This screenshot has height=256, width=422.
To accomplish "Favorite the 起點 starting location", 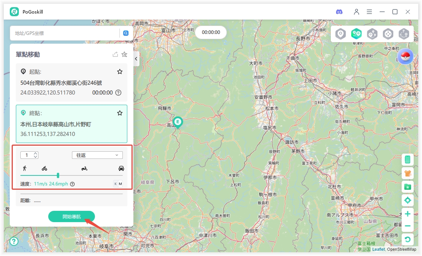I will [x=120, y=72].
